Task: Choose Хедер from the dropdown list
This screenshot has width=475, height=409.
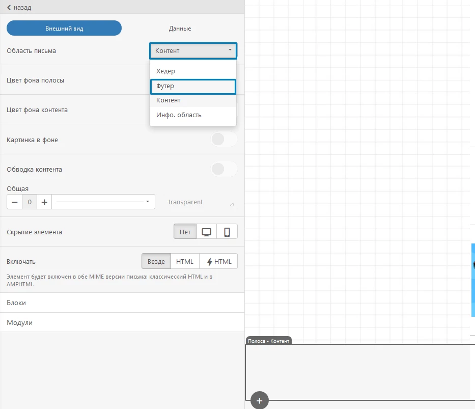Action: click(x=193, y=71)
